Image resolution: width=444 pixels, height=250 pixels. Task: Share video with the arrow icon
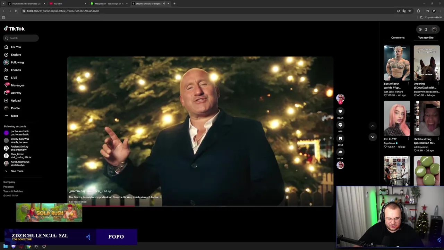340,152
